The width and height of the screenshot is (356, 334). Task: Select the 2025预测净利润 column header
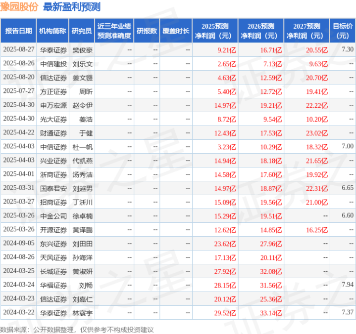pos(215,31)
